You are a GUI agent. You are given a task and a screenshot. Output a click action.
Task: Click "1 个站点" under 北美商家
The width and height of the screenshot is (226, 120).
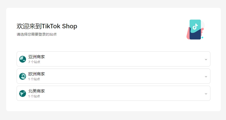(34, 96)
